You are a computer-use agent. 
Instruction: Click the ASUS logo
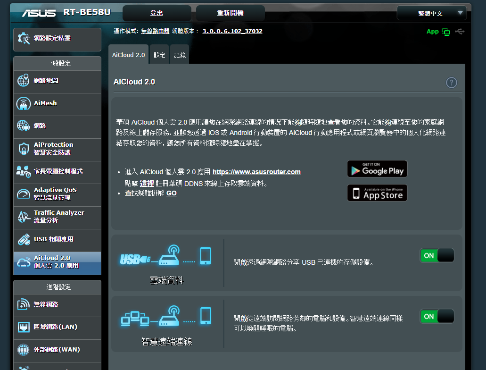tap(39, 13)
